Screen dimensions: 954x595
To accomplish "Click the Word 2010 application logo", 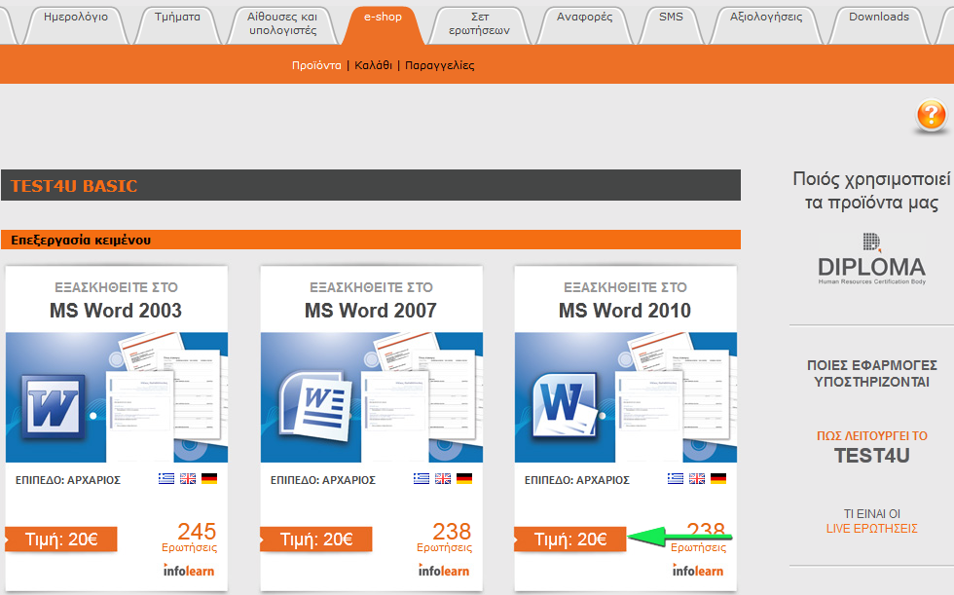I will pyautogui.click(x=566, y=405).
